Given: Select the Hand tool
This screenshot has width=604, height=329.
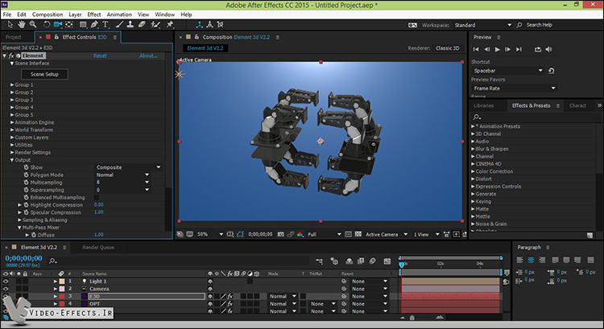Looking at the screenshot, I should [22, 25].
